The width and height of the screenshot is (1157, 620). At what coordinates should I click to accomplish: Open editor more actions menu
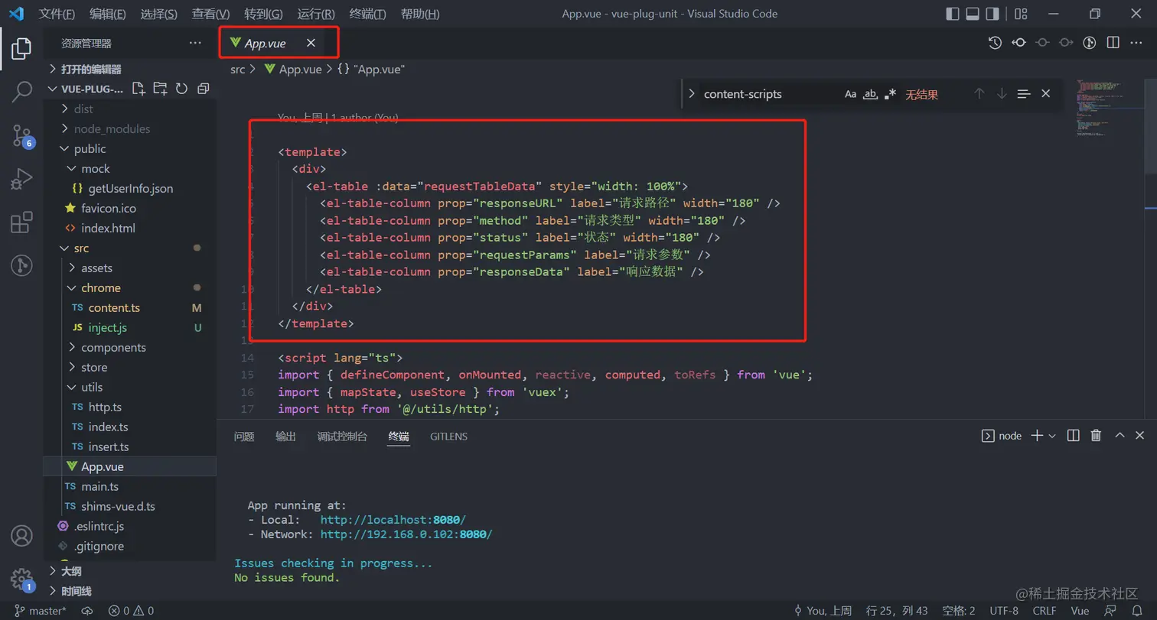[1136, 43]
